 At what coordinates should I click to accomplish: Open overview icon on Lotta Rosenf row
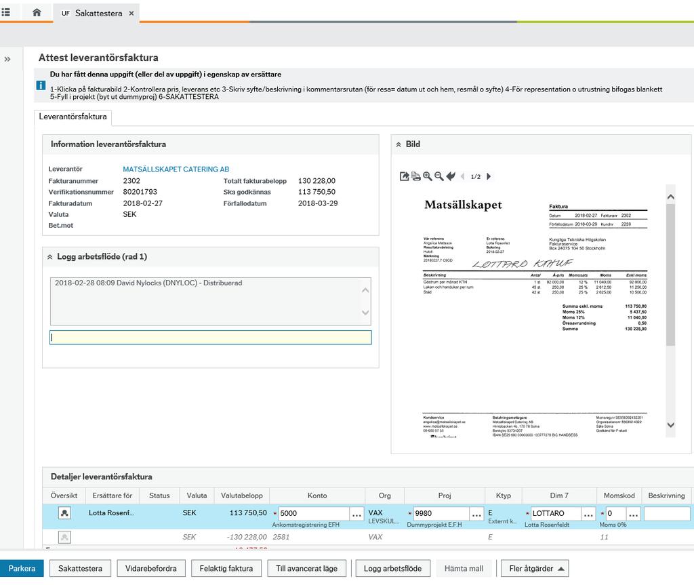pos(64,513)
